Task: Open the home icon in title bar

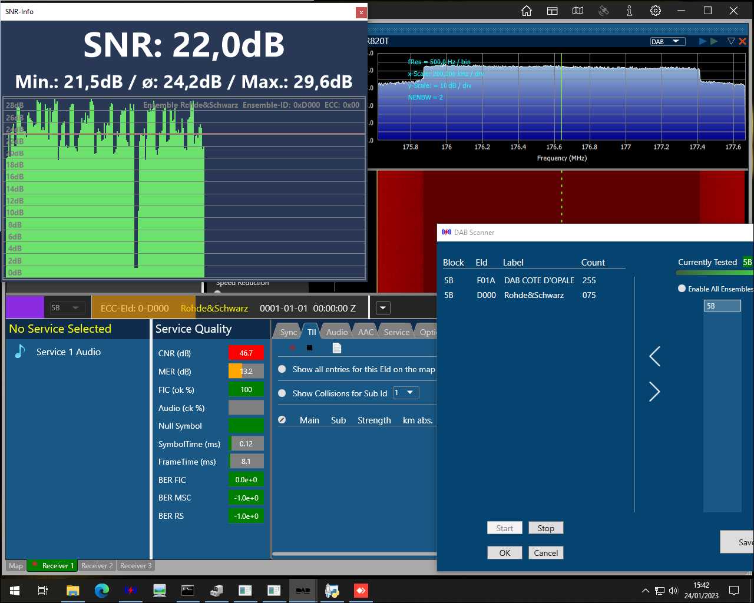Action: click(x=527, y=11)
